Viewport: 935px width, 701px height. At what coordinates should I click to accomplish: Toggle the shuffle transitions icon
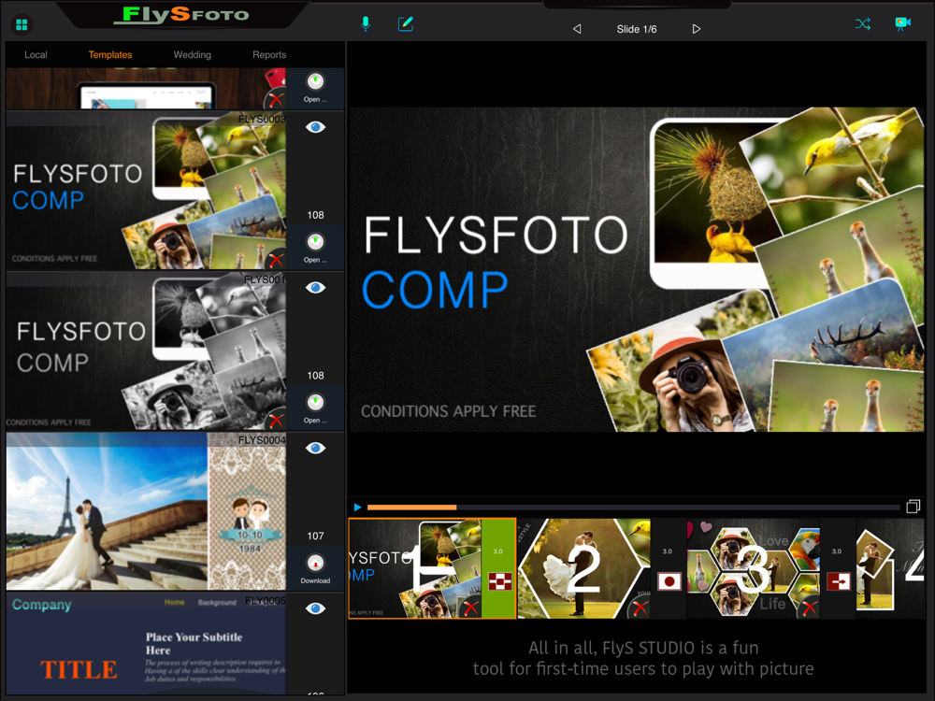(863, 24)
